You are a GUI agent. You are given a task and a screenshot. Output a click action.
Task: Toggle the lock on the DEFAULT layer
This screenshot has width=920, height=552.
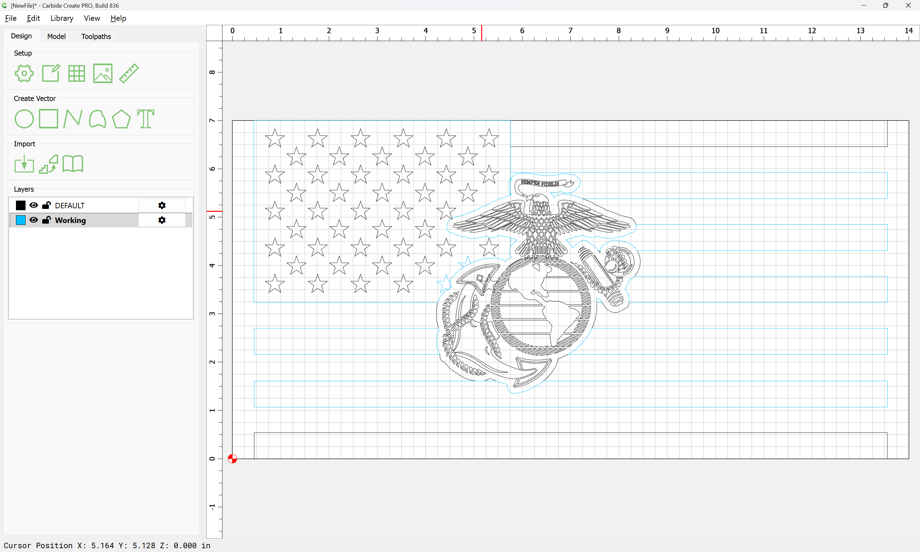47,205
